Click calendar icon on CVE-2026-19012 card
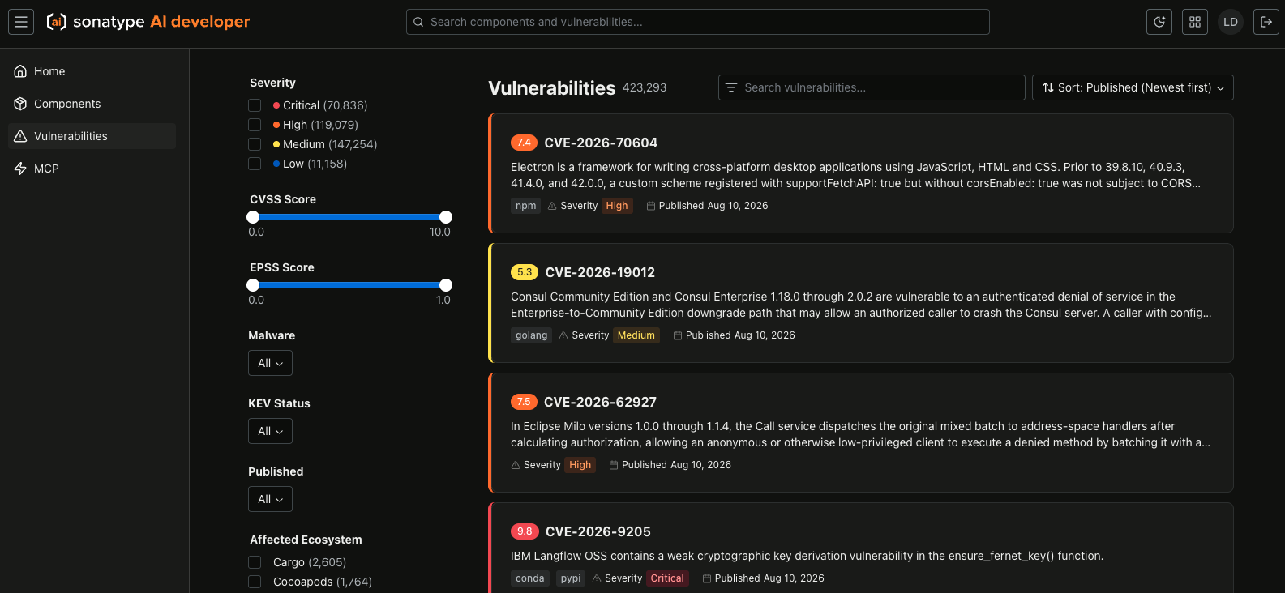Image resolution: width=1285 pixels, height=593 pixels. 678,335
